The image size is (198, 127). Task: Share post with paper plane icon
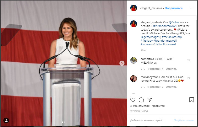tap(150, 100)
